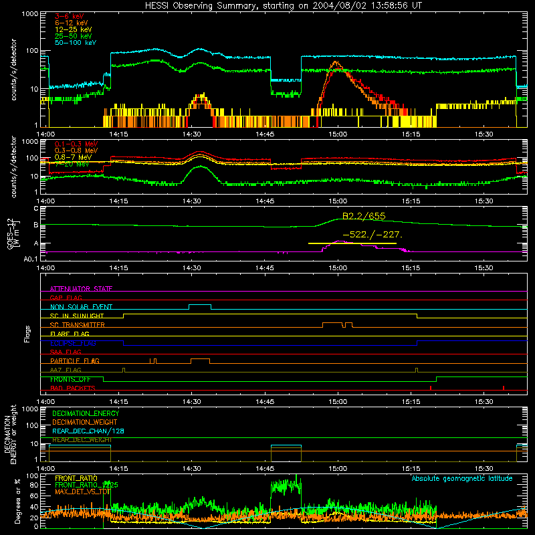Select the red 3-6 keV legend label
The height and width of the screenshot is (535, 535).
click(x=69, y=16)
